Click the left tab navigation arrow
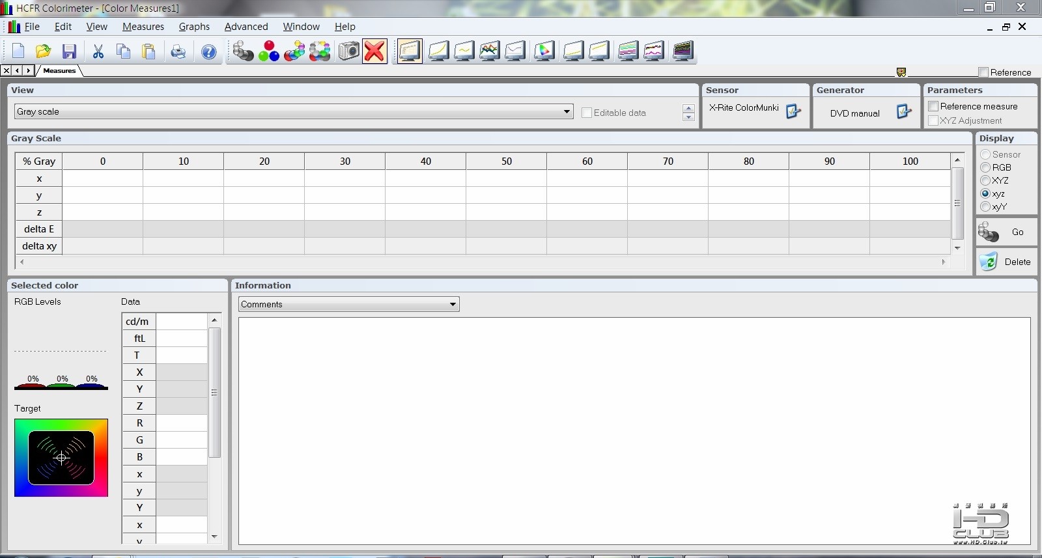 18,70
